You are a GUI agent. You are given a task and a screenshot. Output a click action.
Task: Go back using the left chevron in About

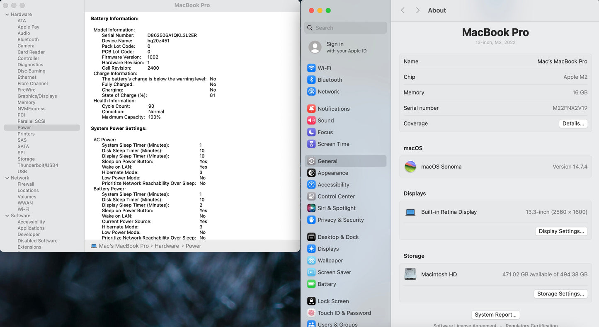(403, 10)
